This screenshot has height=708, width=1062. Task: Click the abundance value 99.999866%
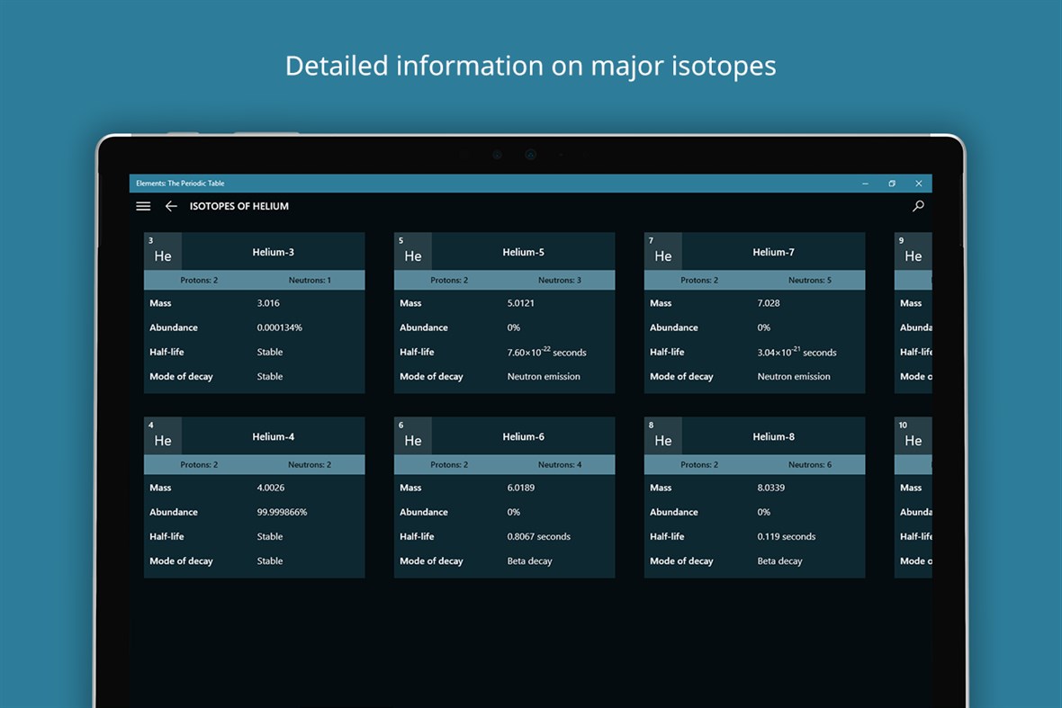282,513
